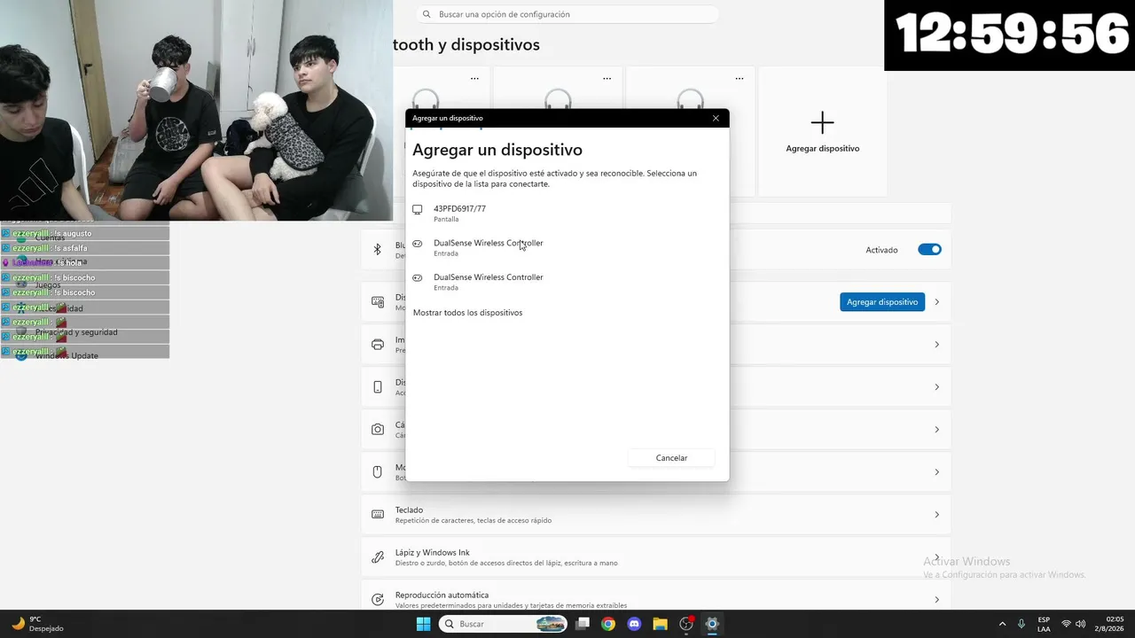
Task: Launch Google Chrome from the taskbar
Action: coord(608,624)
